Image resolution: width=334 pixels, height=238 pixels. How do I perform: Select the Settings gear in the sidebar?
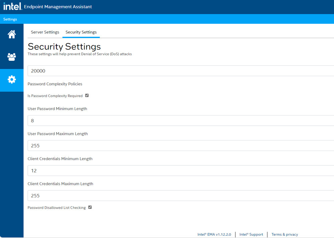coord(12,79)
